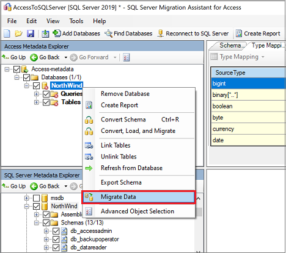
Task: Toggle the Access-metadata checkbox
Action: 17,69
